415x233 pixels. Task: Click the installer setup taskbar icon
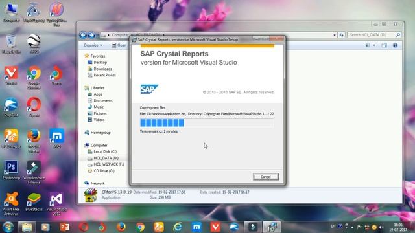tap(272, 227)
